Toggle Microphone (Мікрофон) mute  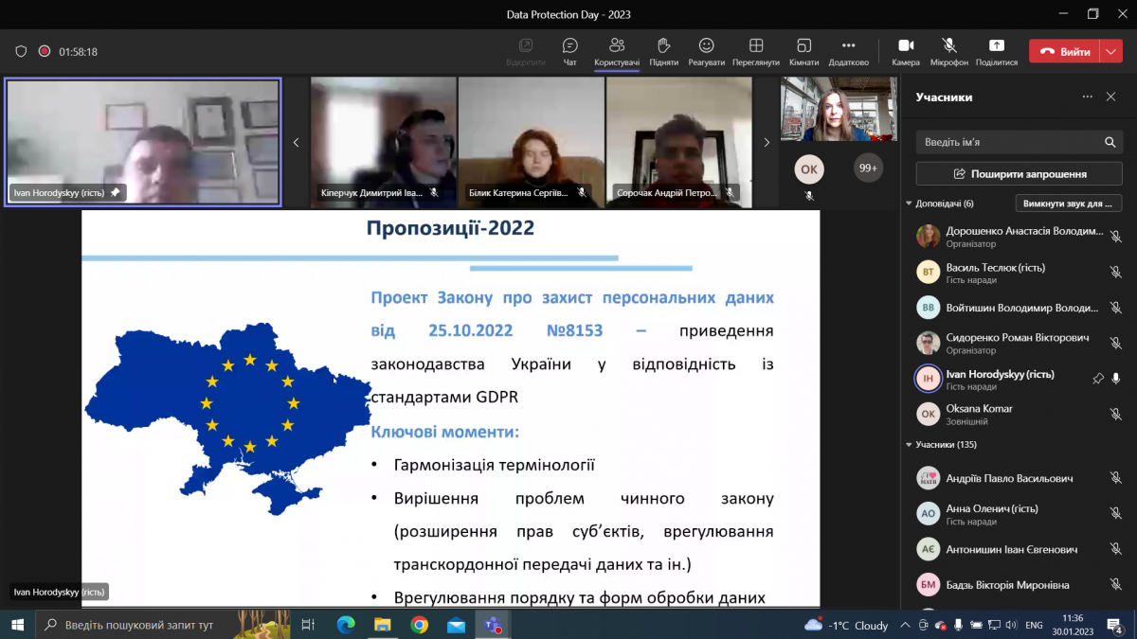949,51
